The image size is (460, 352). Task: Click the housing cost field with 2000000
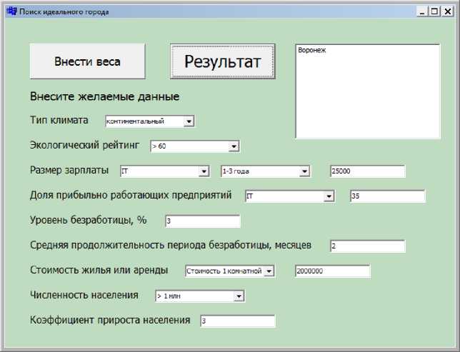pyautogui.click(x=332, y=271)
